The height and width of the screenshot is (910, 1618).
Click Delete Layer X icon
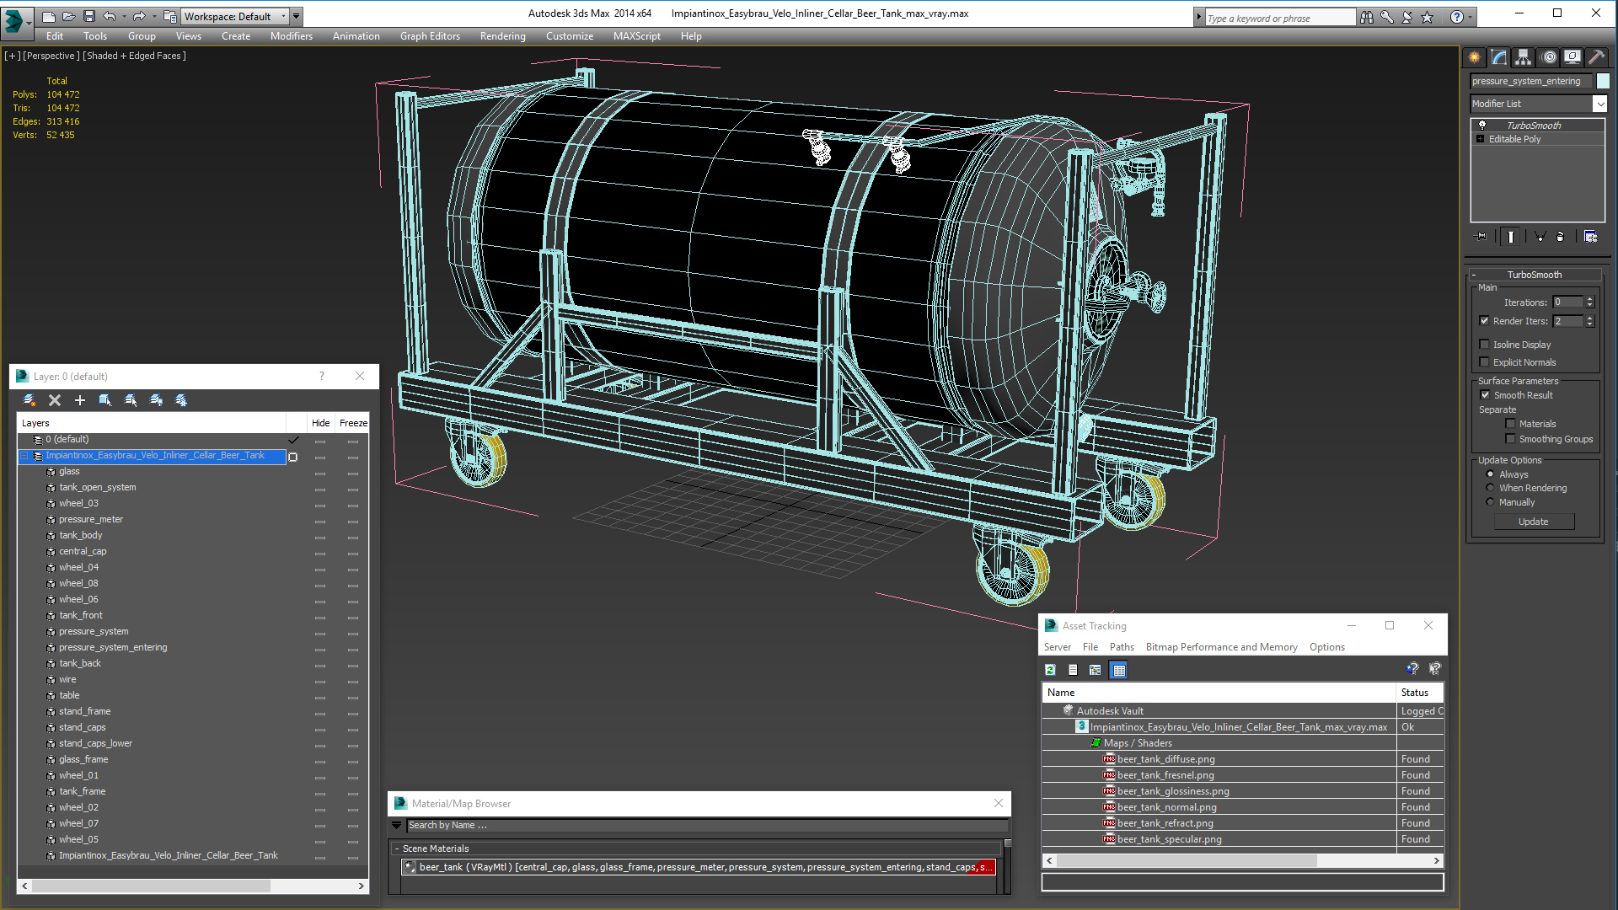pyautogui.click(x=55, y=400)
